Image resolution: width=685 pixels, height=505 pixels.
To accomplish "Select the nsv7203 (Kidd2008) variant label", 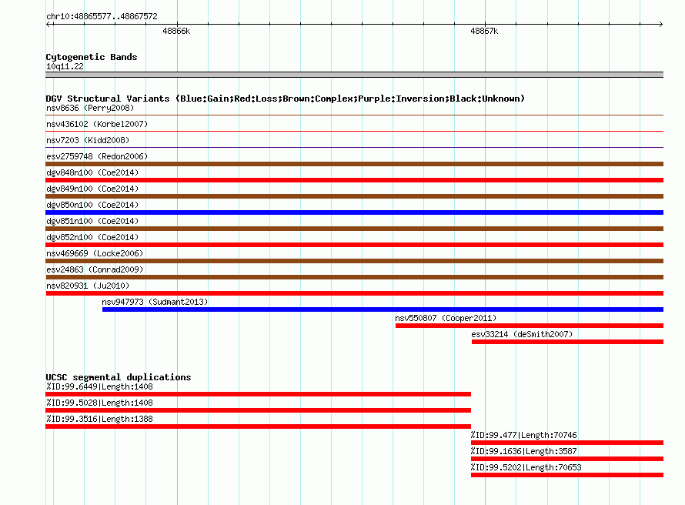I will coord(88,140).
